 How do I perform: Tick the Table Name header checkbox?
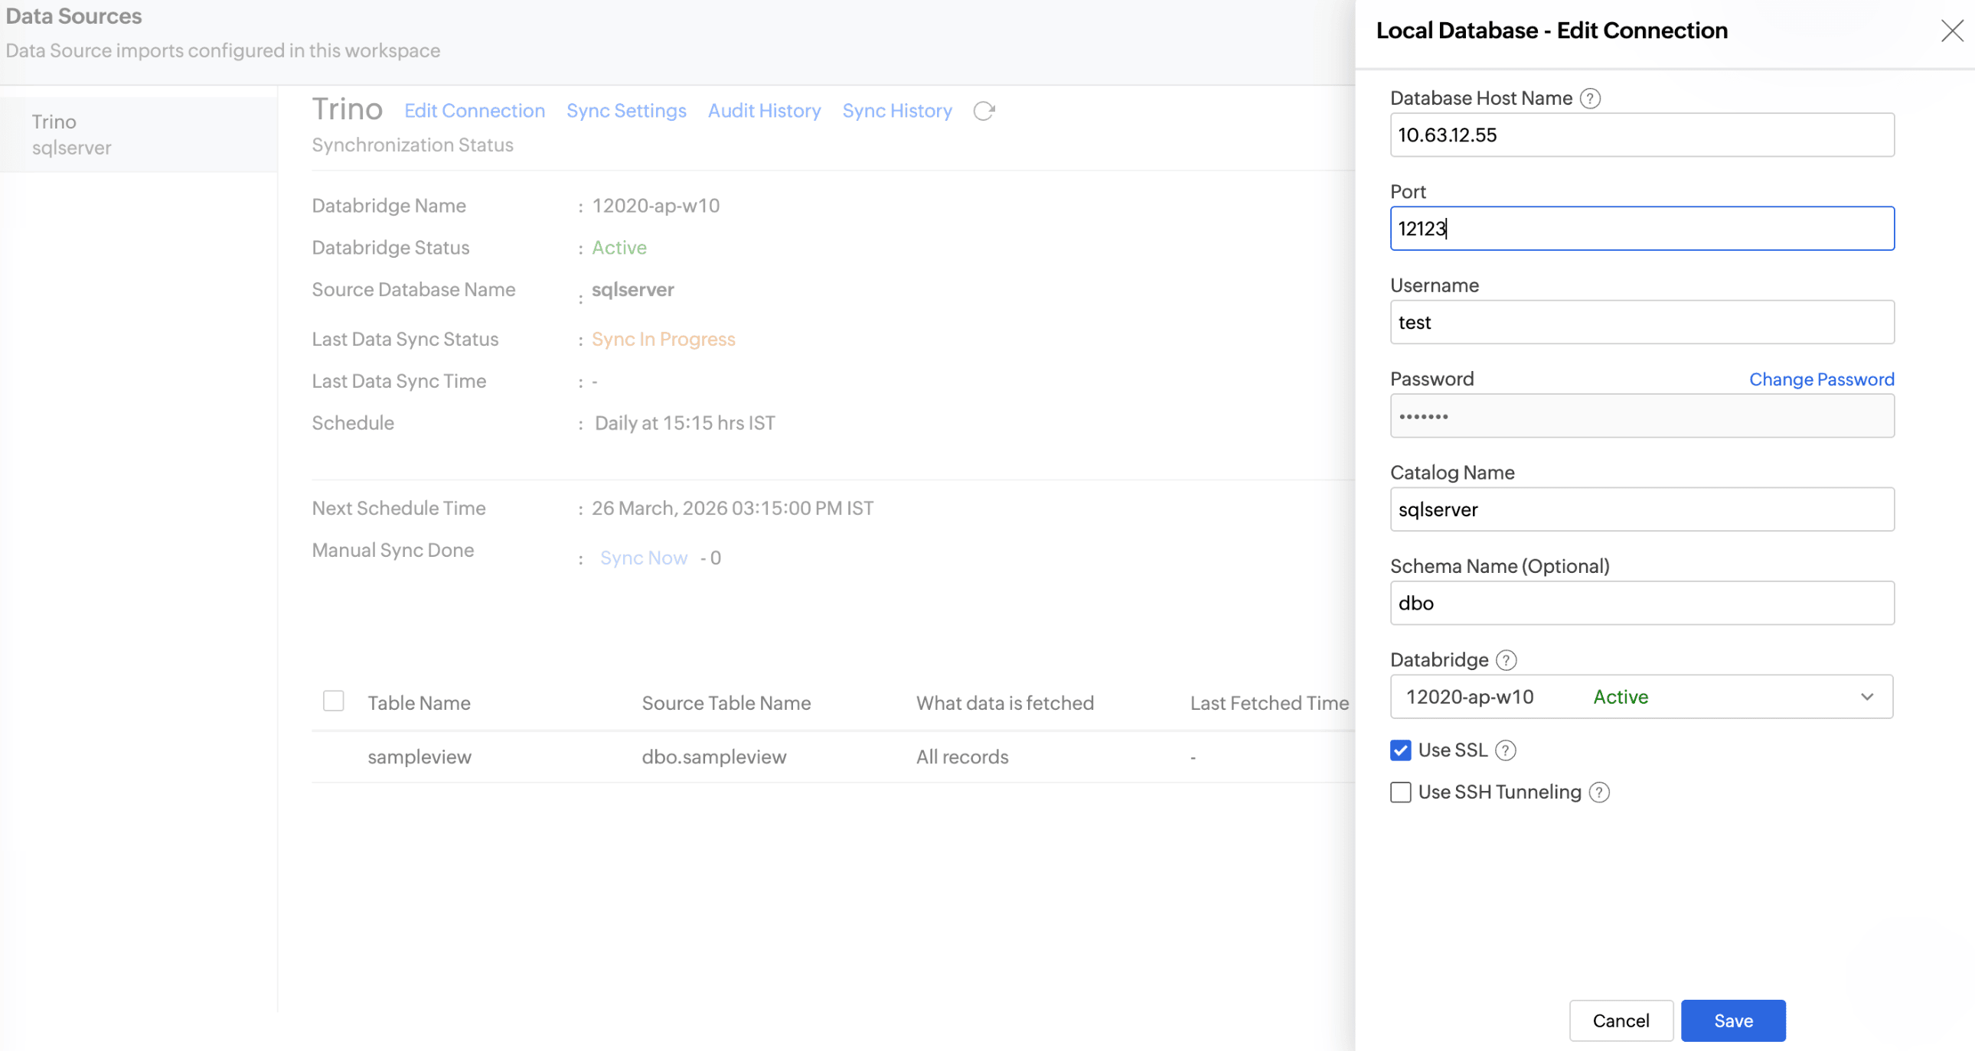pyautogui.click(x=333, y=701)
